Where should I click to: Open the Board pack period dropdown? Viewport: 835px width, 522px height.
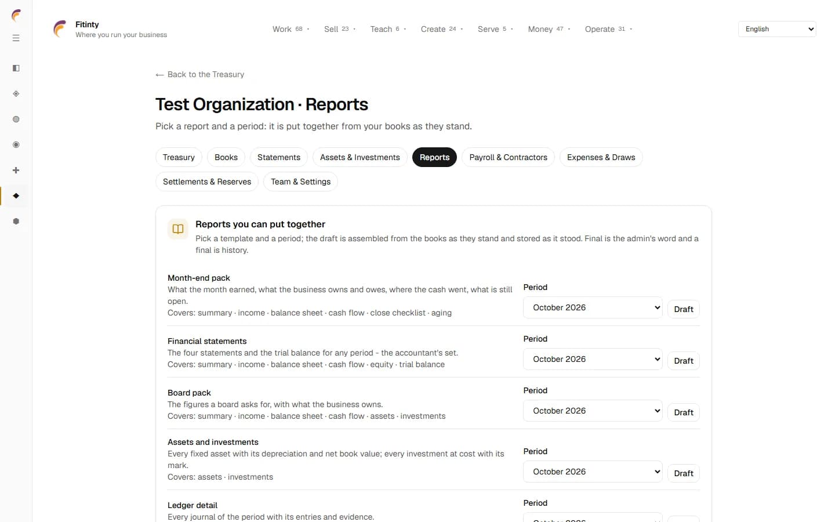click(x=593, y=411)
